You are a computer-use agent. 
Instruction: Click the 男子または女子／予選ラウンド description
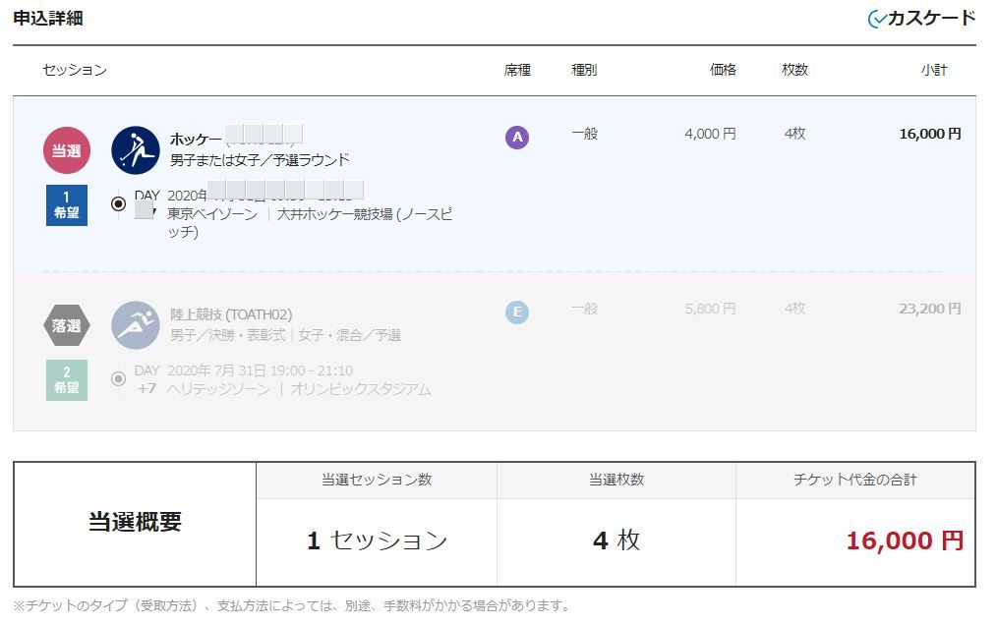(260, 159)
